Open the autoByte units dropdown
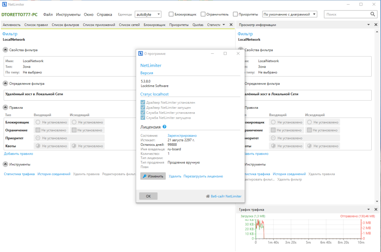Screen dimensions: 381x252 click(148, 14)
